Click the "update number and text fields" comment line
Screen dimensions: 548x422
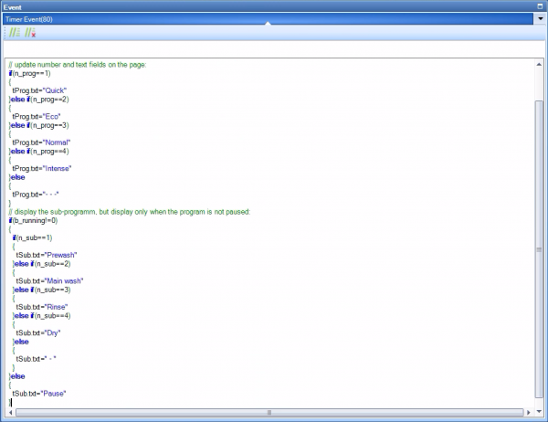(x=82, y=65)
